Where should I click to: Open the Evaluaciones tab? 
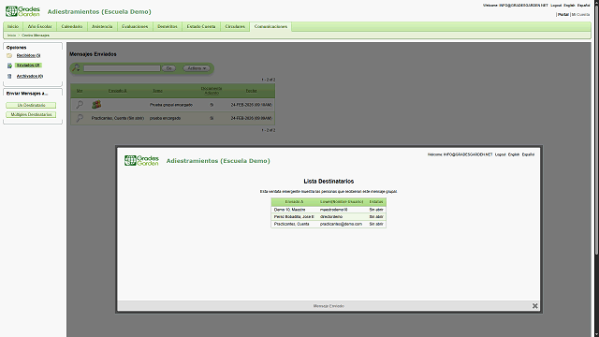[135, 27]
